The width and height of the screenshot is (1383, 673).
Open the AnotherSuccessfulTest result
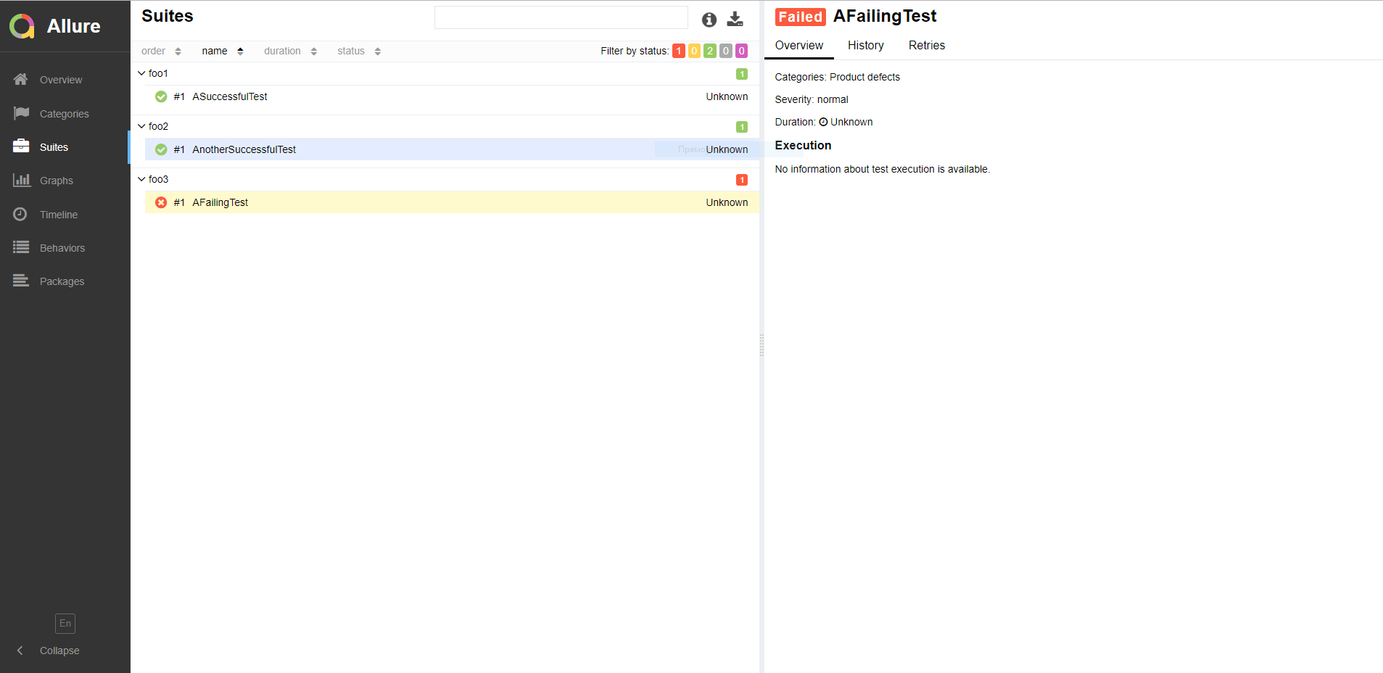(x=452, y=149)
